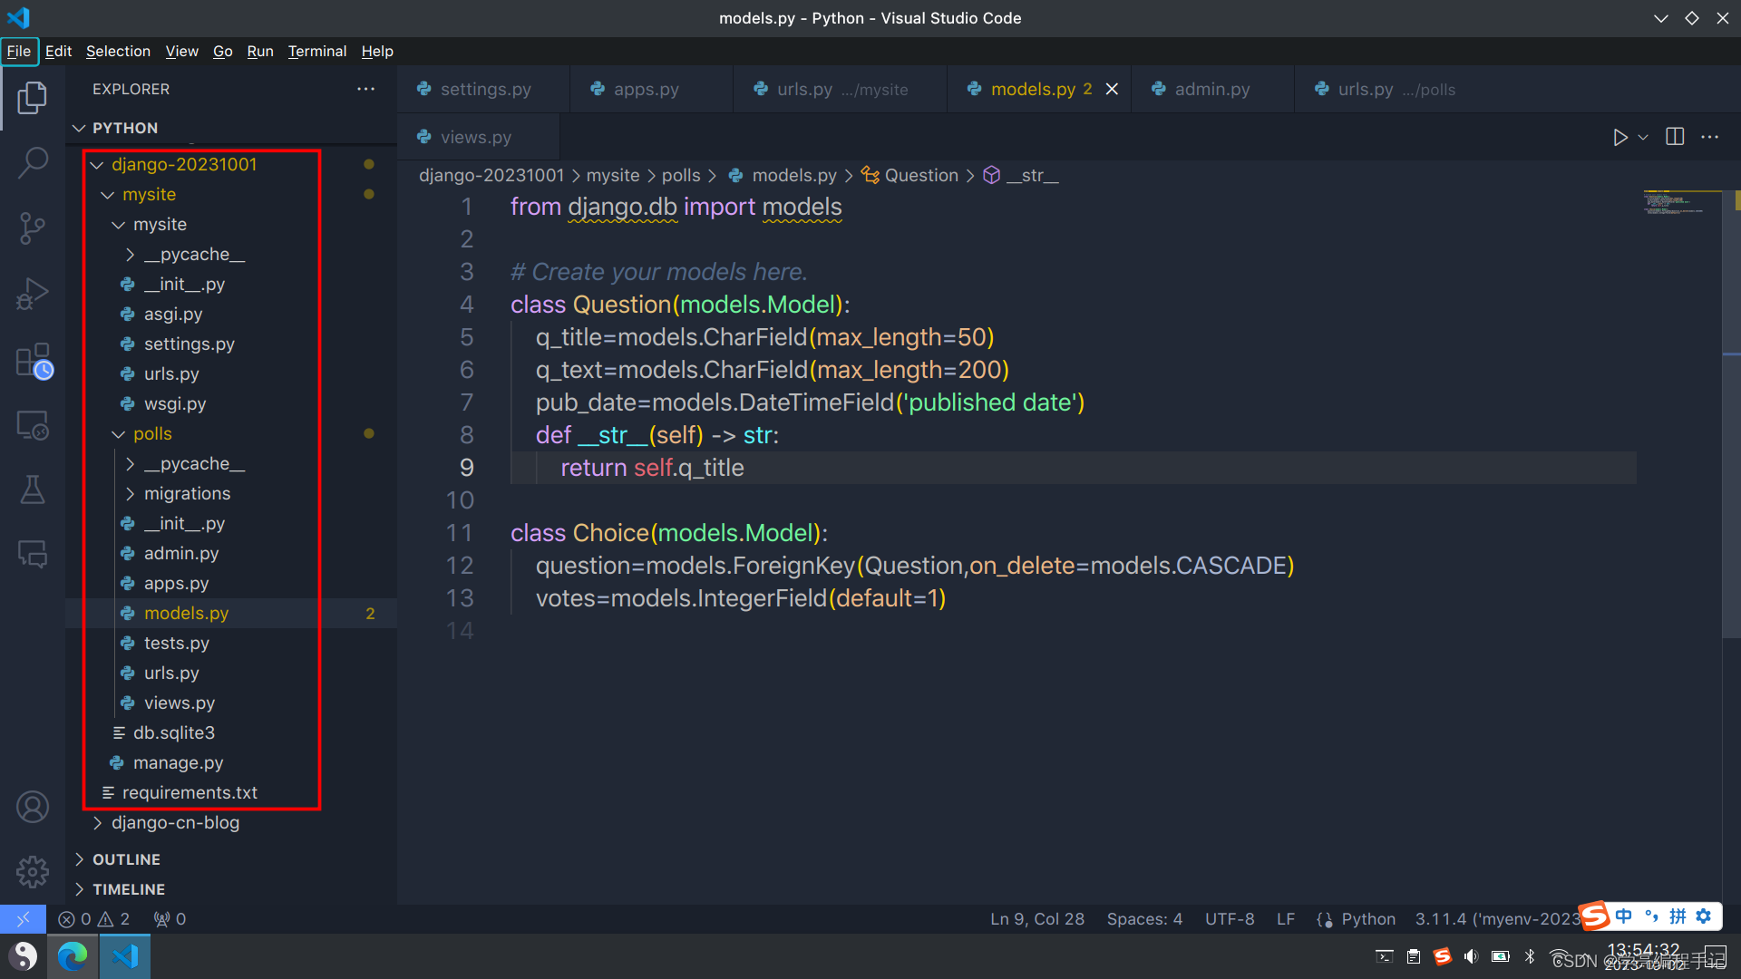Close the models.py tab
This screenshot has height=979, width=1741.
click(x=1112, y=89)
